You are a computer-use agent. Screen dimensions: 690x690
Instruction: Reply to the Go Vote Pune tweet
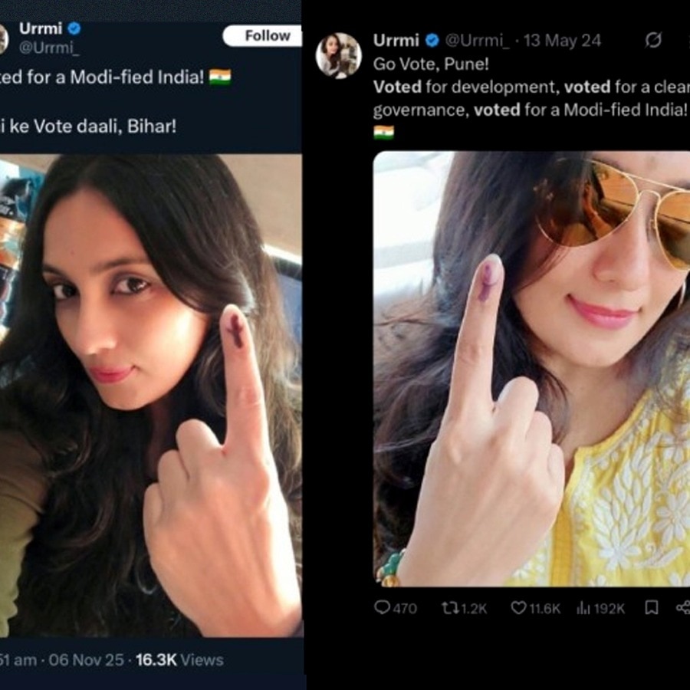pos(381,607)
